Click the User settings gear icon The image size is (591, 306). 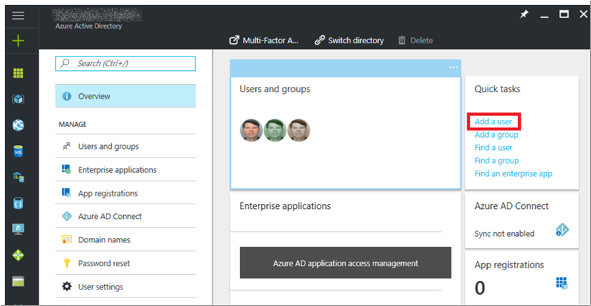click(x=67, y=286)
